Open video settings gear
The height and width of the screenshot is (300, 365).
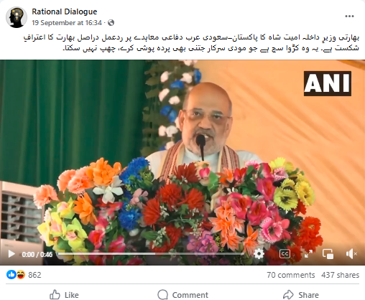(x=259, y=254)
